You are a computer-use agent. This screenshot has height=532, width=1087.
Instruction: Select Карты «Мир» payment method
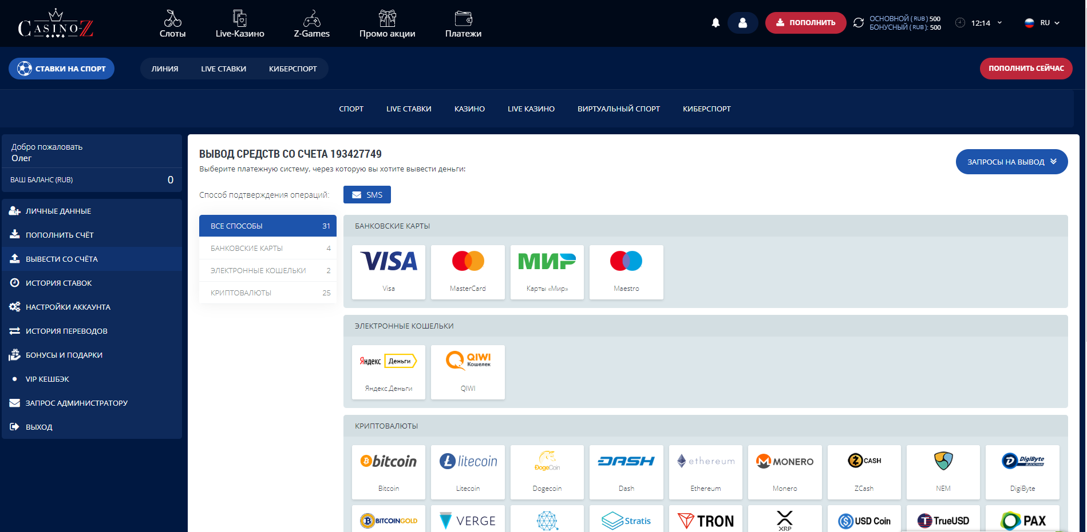point(547,272)
